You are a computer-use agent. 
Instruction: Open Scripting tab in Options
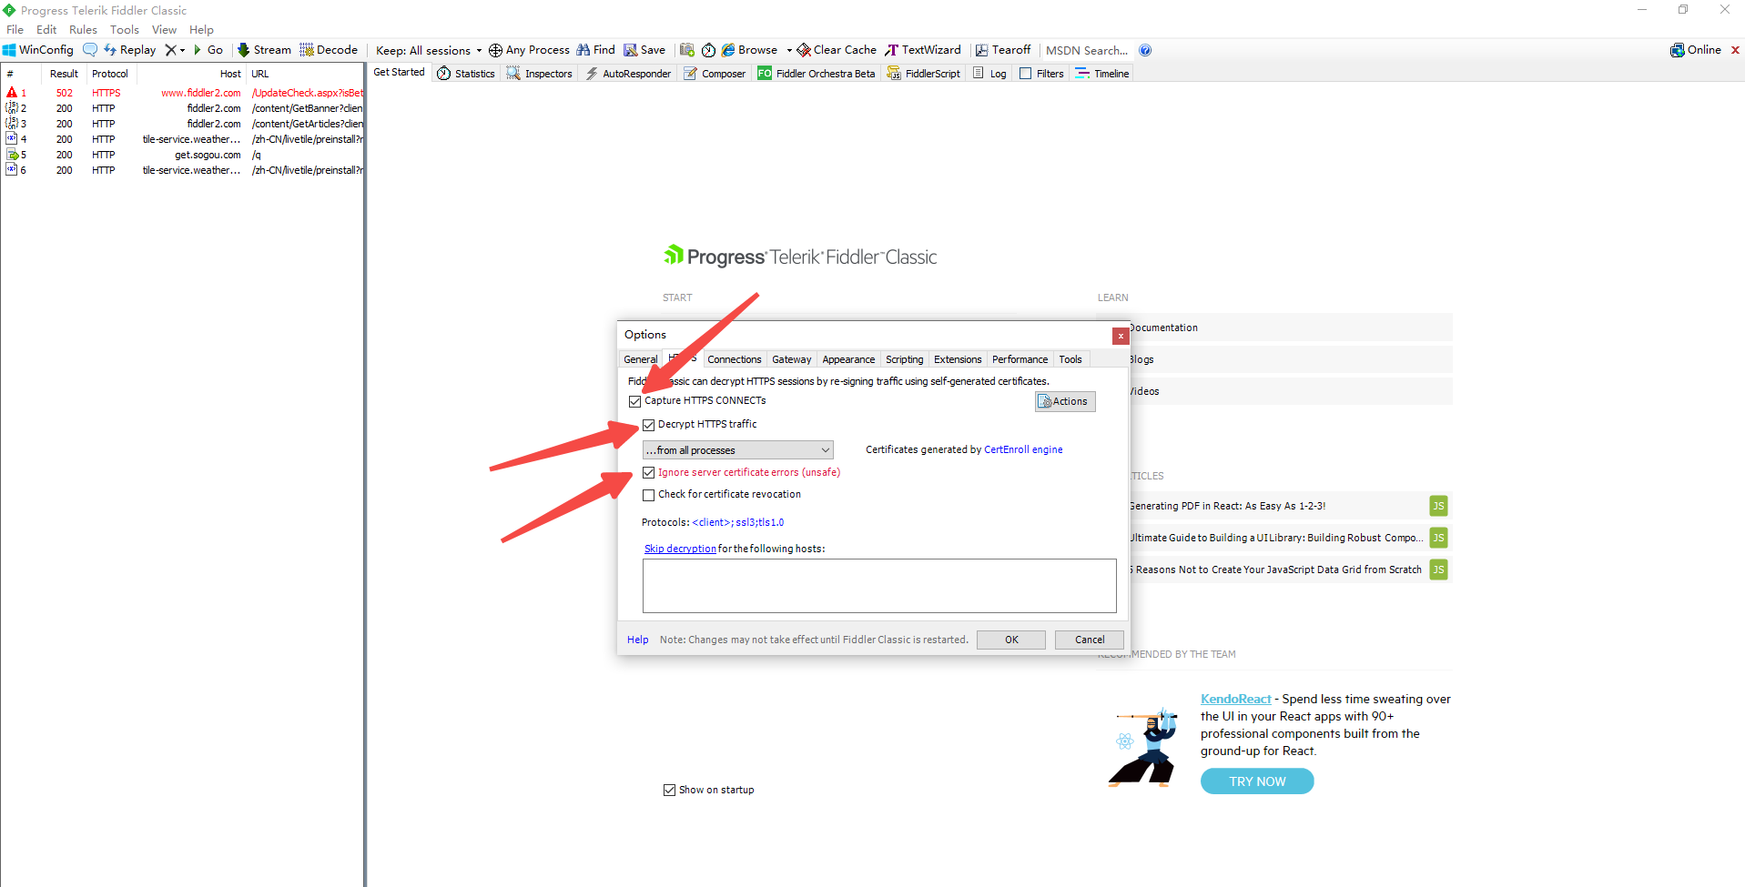[904, 360]
